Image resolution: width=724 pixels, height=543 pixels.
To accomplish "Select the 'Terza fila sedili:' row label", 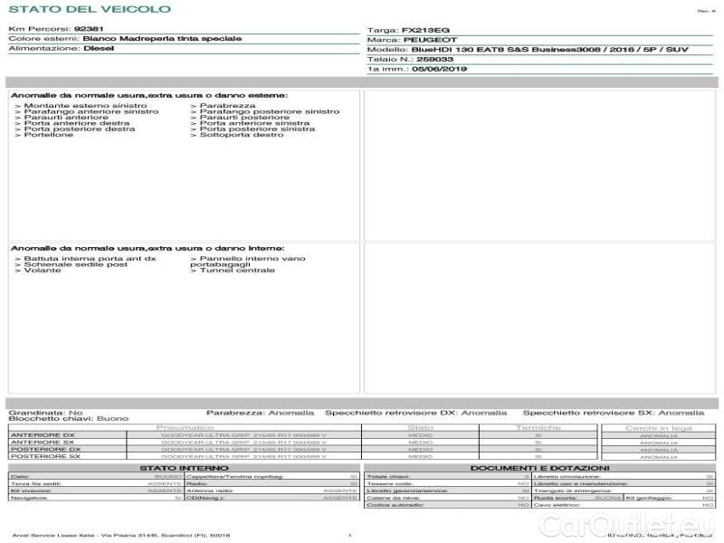I will pyautogui.click(x=35, y=484).
